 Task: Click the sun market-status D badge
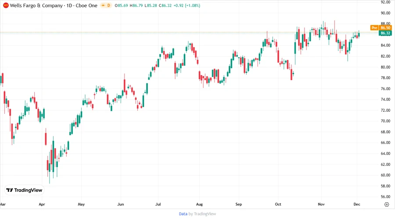click(x=106, y=5)
